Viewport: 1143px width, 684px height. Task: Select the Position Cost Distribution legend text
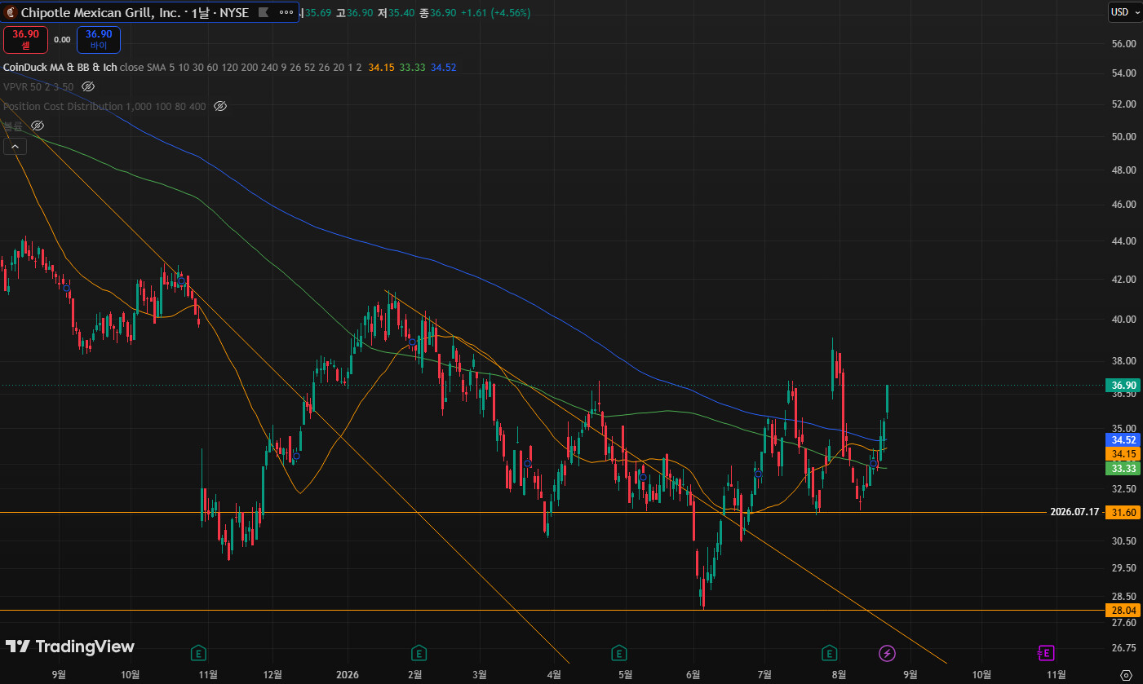point(104,106)
